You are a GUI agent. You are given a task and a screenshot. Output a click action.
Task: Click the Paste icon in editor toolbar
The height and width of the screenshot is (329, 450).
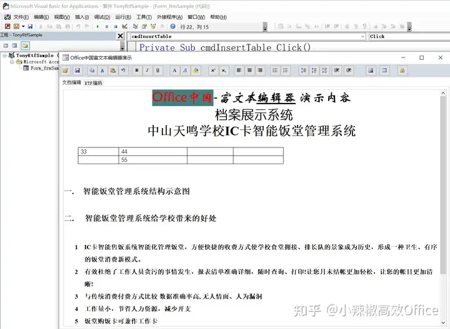(112, 71)
